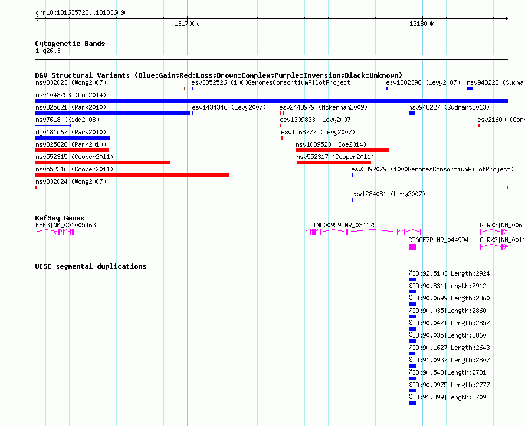Click the esv1284081 (Levy2007) label
Image resolution: width=525 pixels, height=426 pixels.
(388, 194)
